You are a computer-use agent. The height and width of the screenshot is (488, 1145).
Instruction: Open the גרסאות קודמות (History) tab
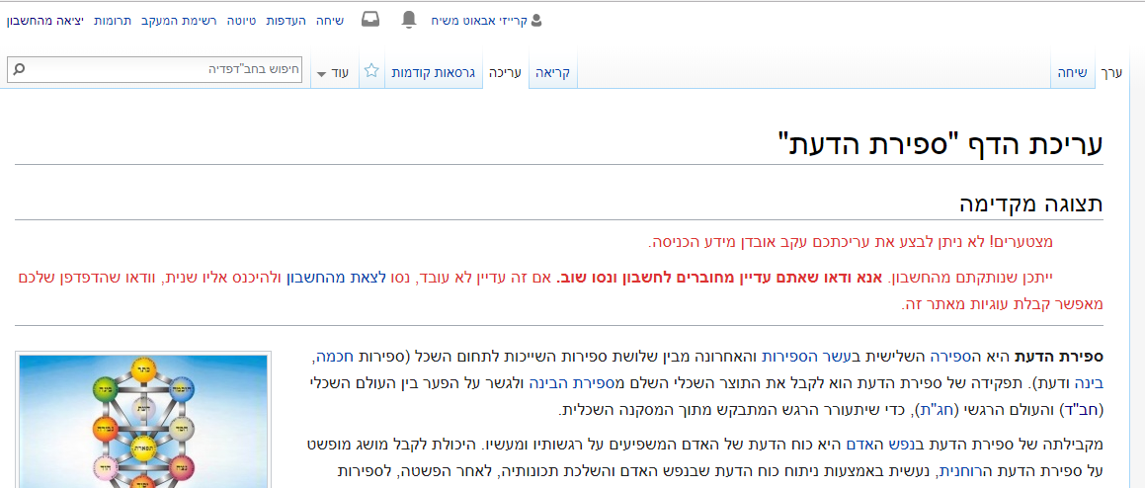(x=433, y=73)
